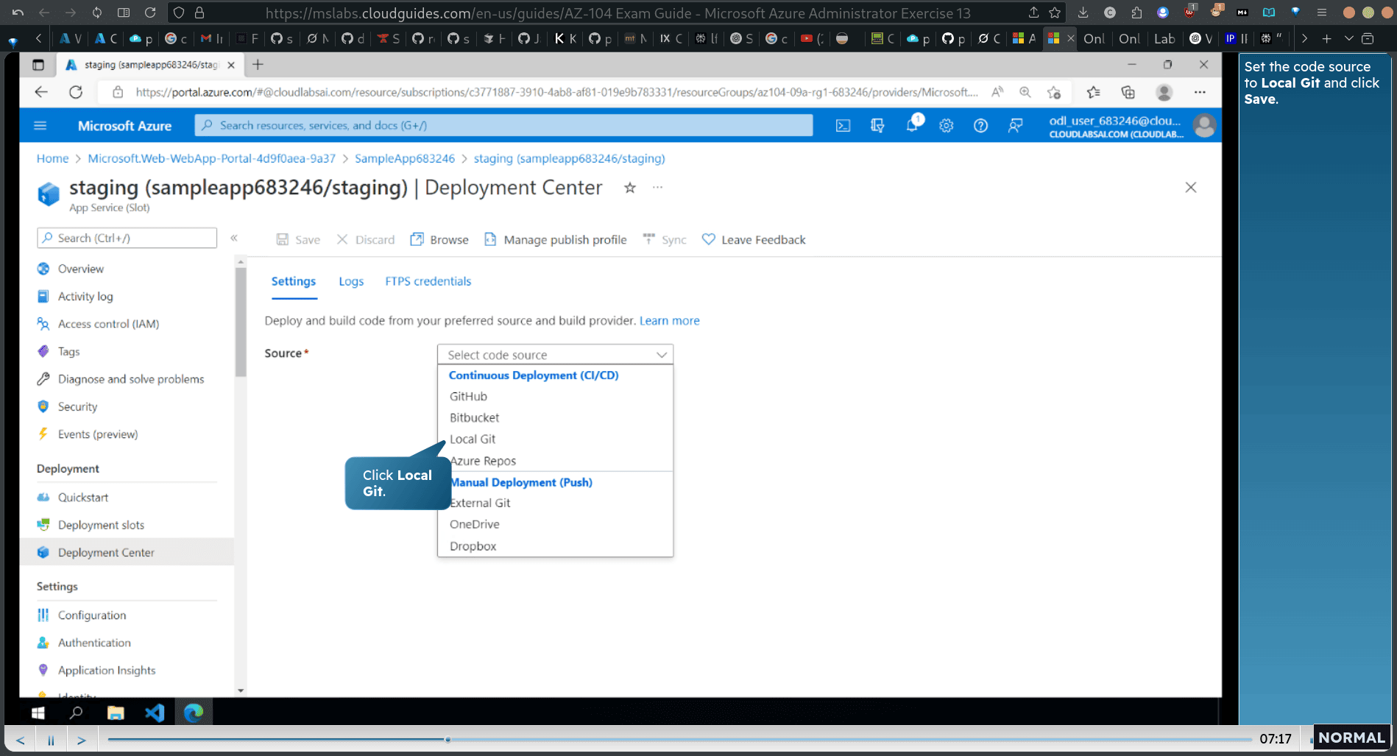Click the Discard command

coord(366,240)
